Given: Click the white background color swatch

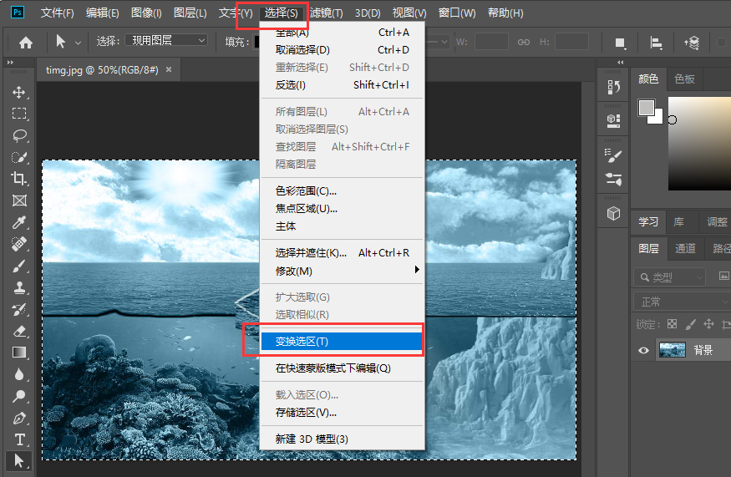Looking at the screenshot, I should 657,118.
